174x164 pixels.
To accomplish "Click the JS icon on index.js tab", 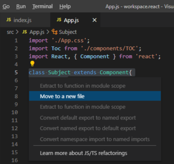I will pos(9,20).
